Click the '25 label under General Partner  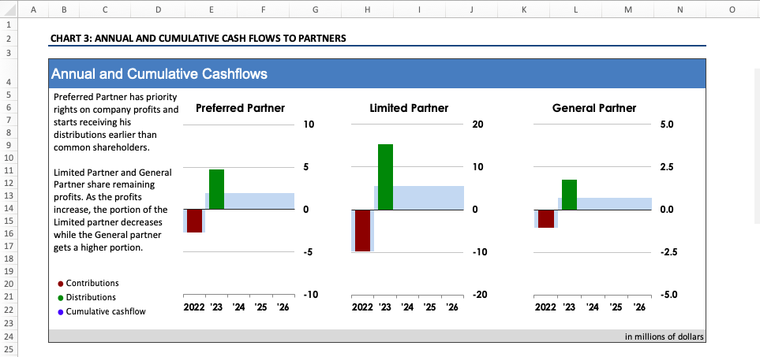point(616,307)
